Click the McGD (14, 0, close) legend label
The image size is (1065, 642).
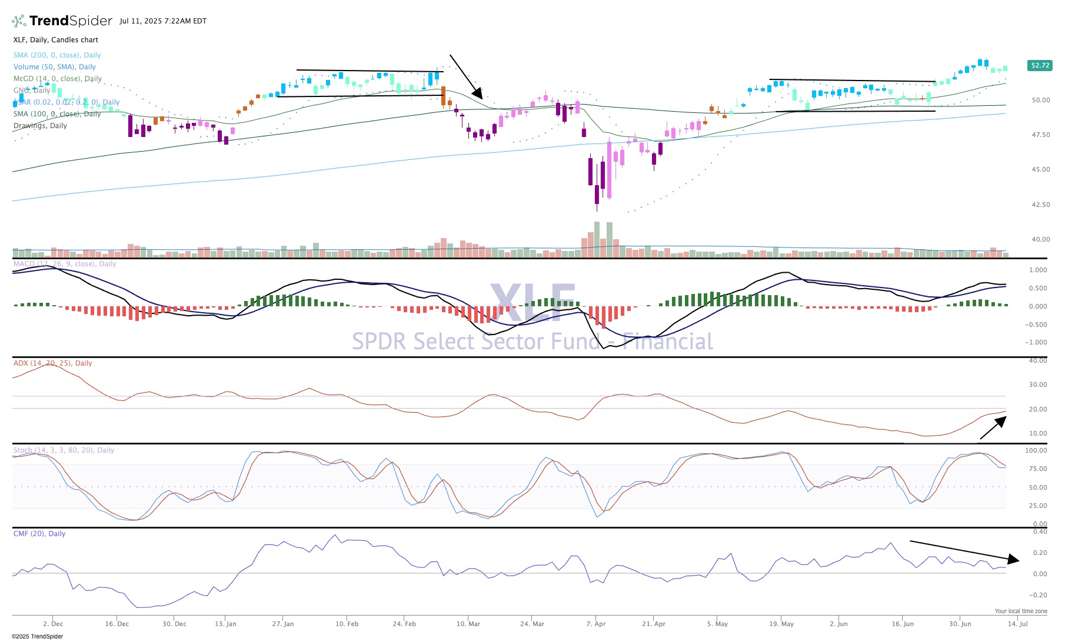(x=58, y=79)
